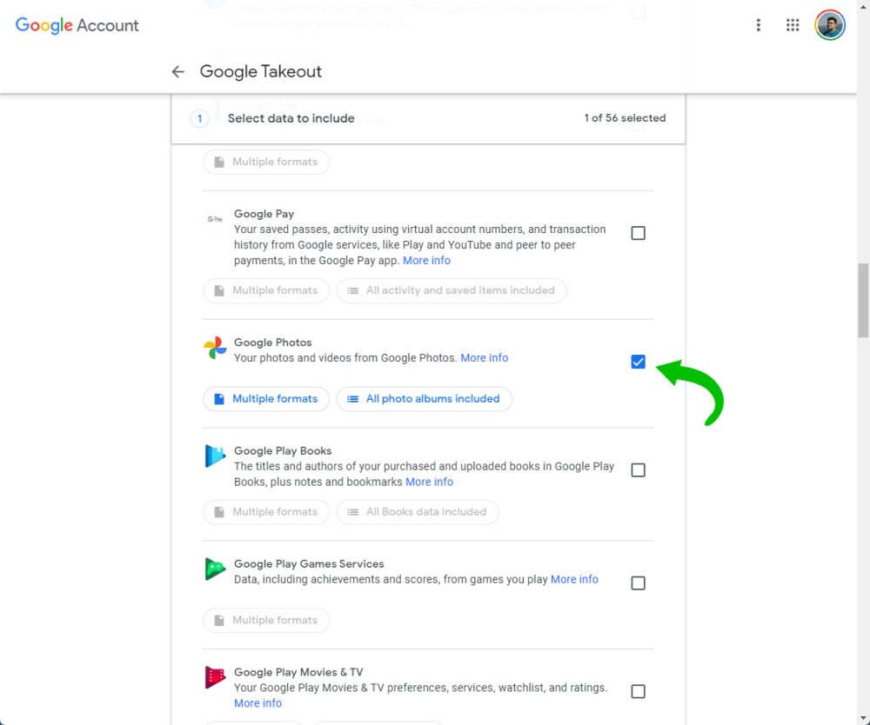This screenshot has width=870, height=725.
Task: Select the Google Play Movies & TV checkbox
Action: (x=638, y=692)
